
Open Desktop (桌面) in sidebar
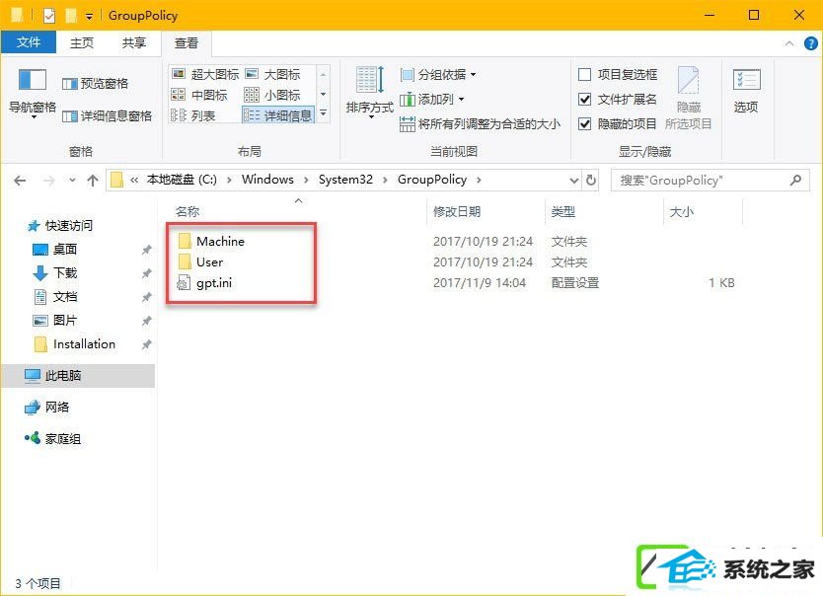(55, 250)
